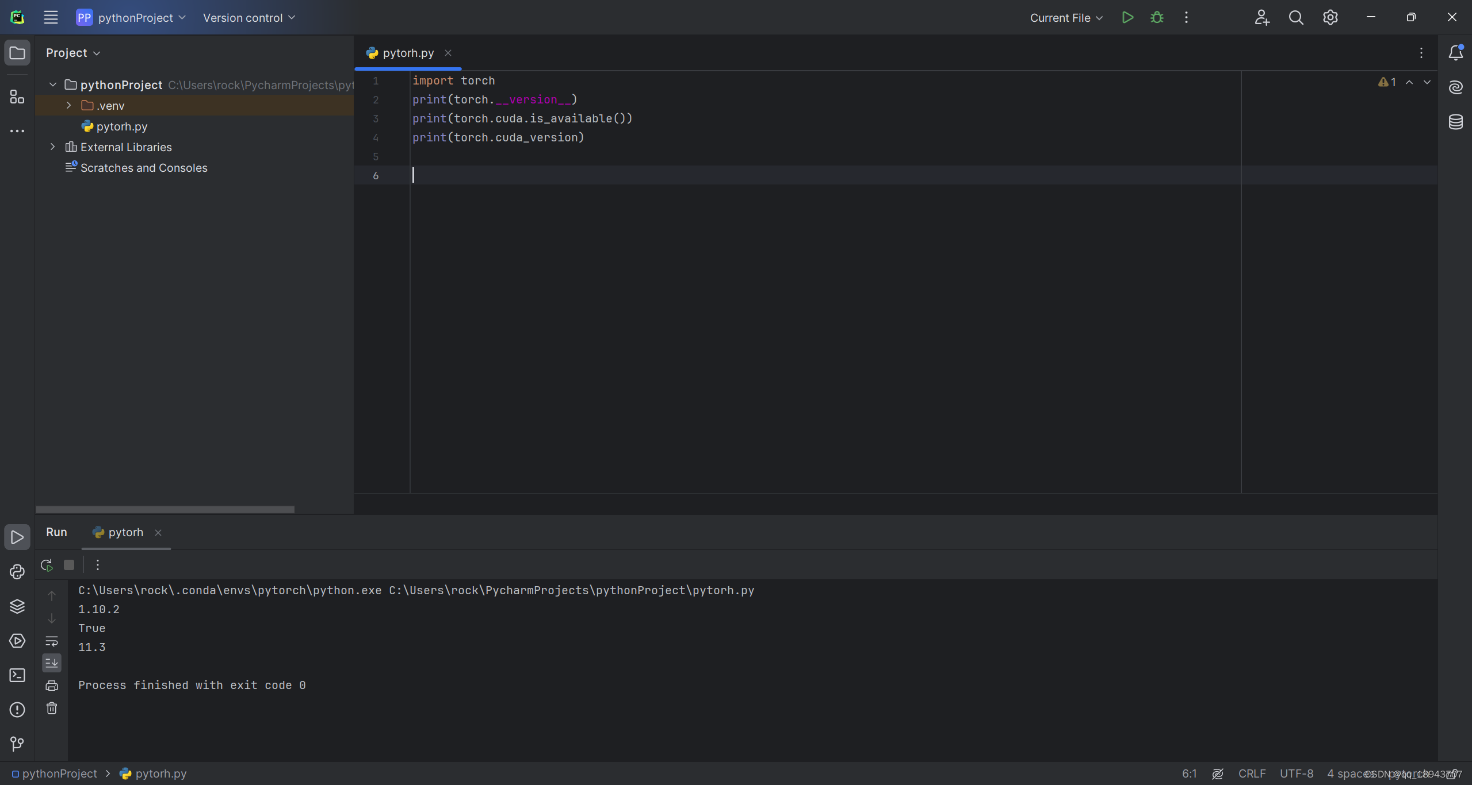Open the Project view dropdown

(73, 53)
